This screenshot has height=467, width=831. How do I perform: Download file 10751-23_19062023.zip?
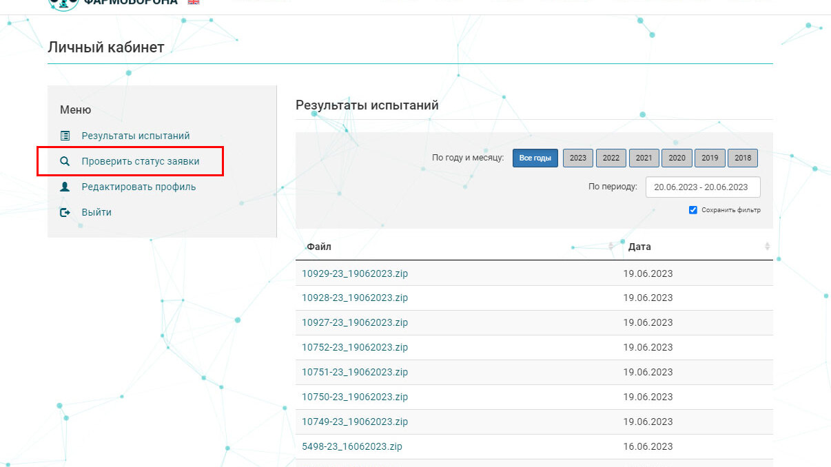coord(355,372)
